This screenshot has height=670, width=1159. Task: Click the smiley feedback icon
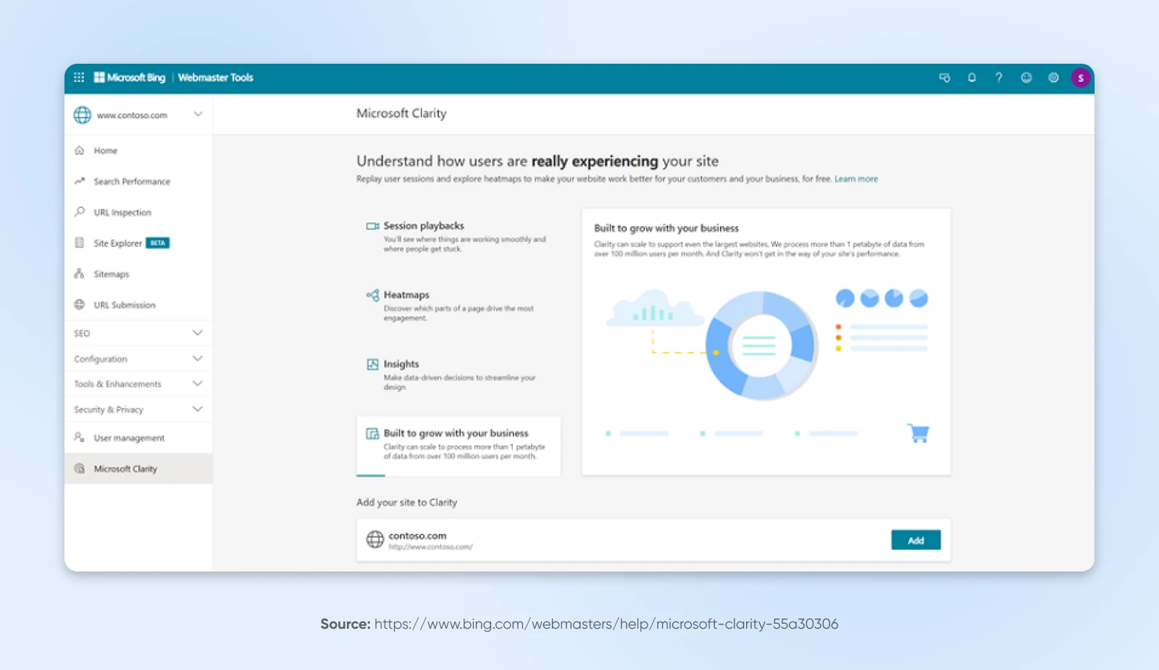pyautogui.click(x=1026, y=78)
